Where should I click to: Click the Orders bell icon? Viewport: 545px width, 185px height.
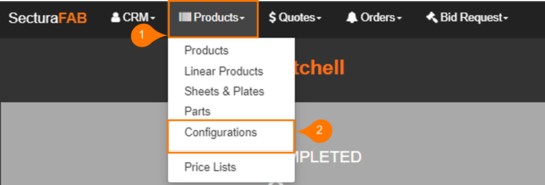[x=352, y=17]
